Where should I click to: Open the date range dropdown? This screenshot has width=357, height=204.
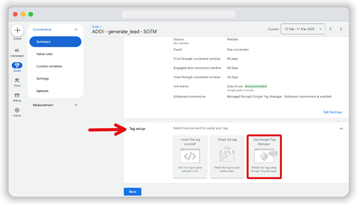pyautogui.click(x=303, y=29)
